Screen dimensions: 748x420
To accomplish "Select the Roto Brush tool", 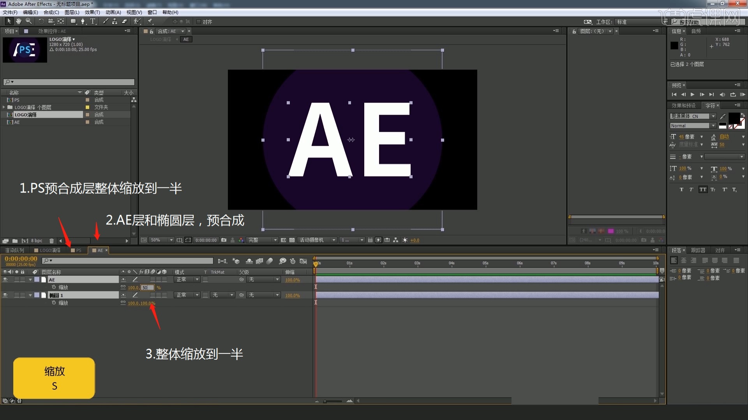I will click(x=137, y=21).
